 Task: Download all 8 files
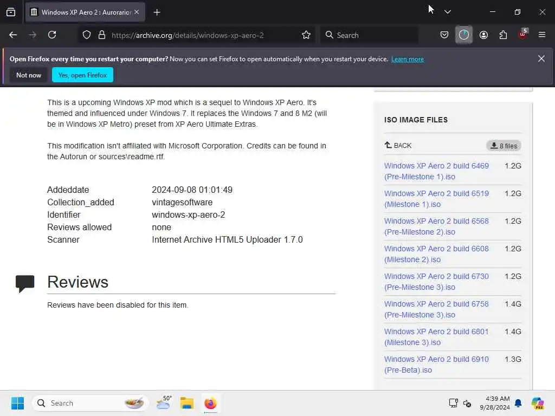pyautogui.click(x=504, y=146)
